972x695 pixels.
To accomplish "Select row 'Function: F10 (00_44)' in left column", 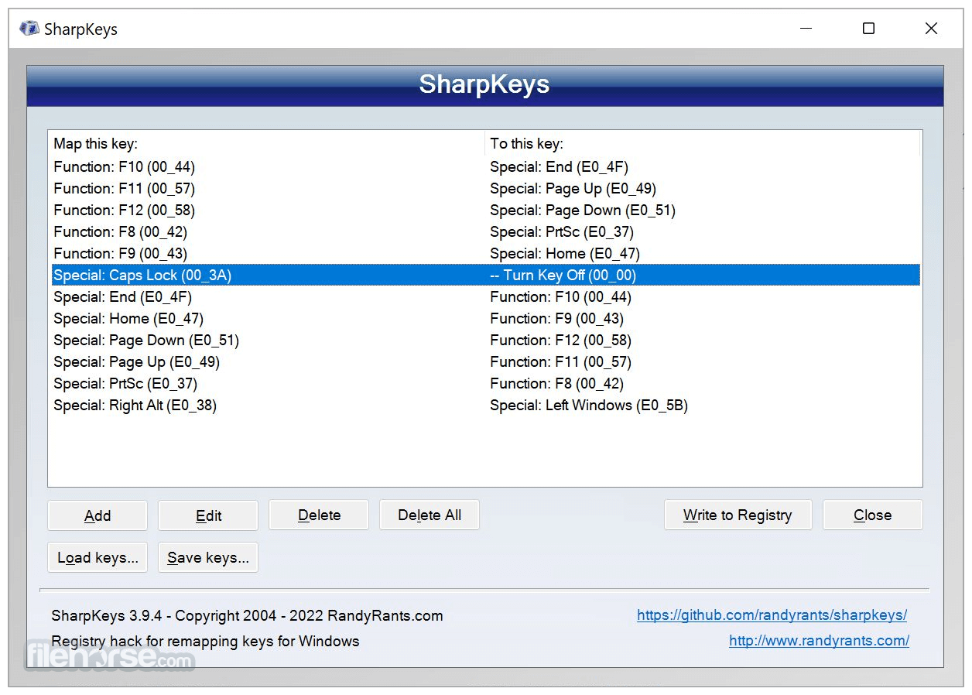I will (x=125, y=166).
